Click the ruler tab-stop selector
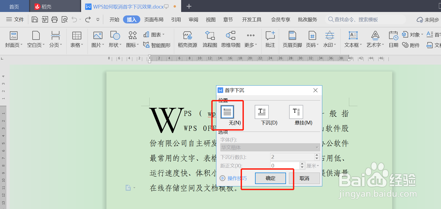Screen dimensions: 441x209 [x=2, y=58]
